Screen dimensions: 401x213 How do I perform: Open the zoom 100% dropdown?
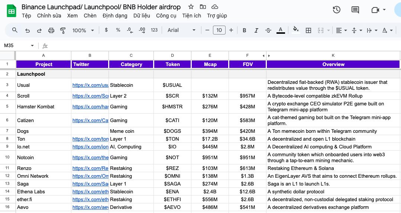(x=83, y=30)
